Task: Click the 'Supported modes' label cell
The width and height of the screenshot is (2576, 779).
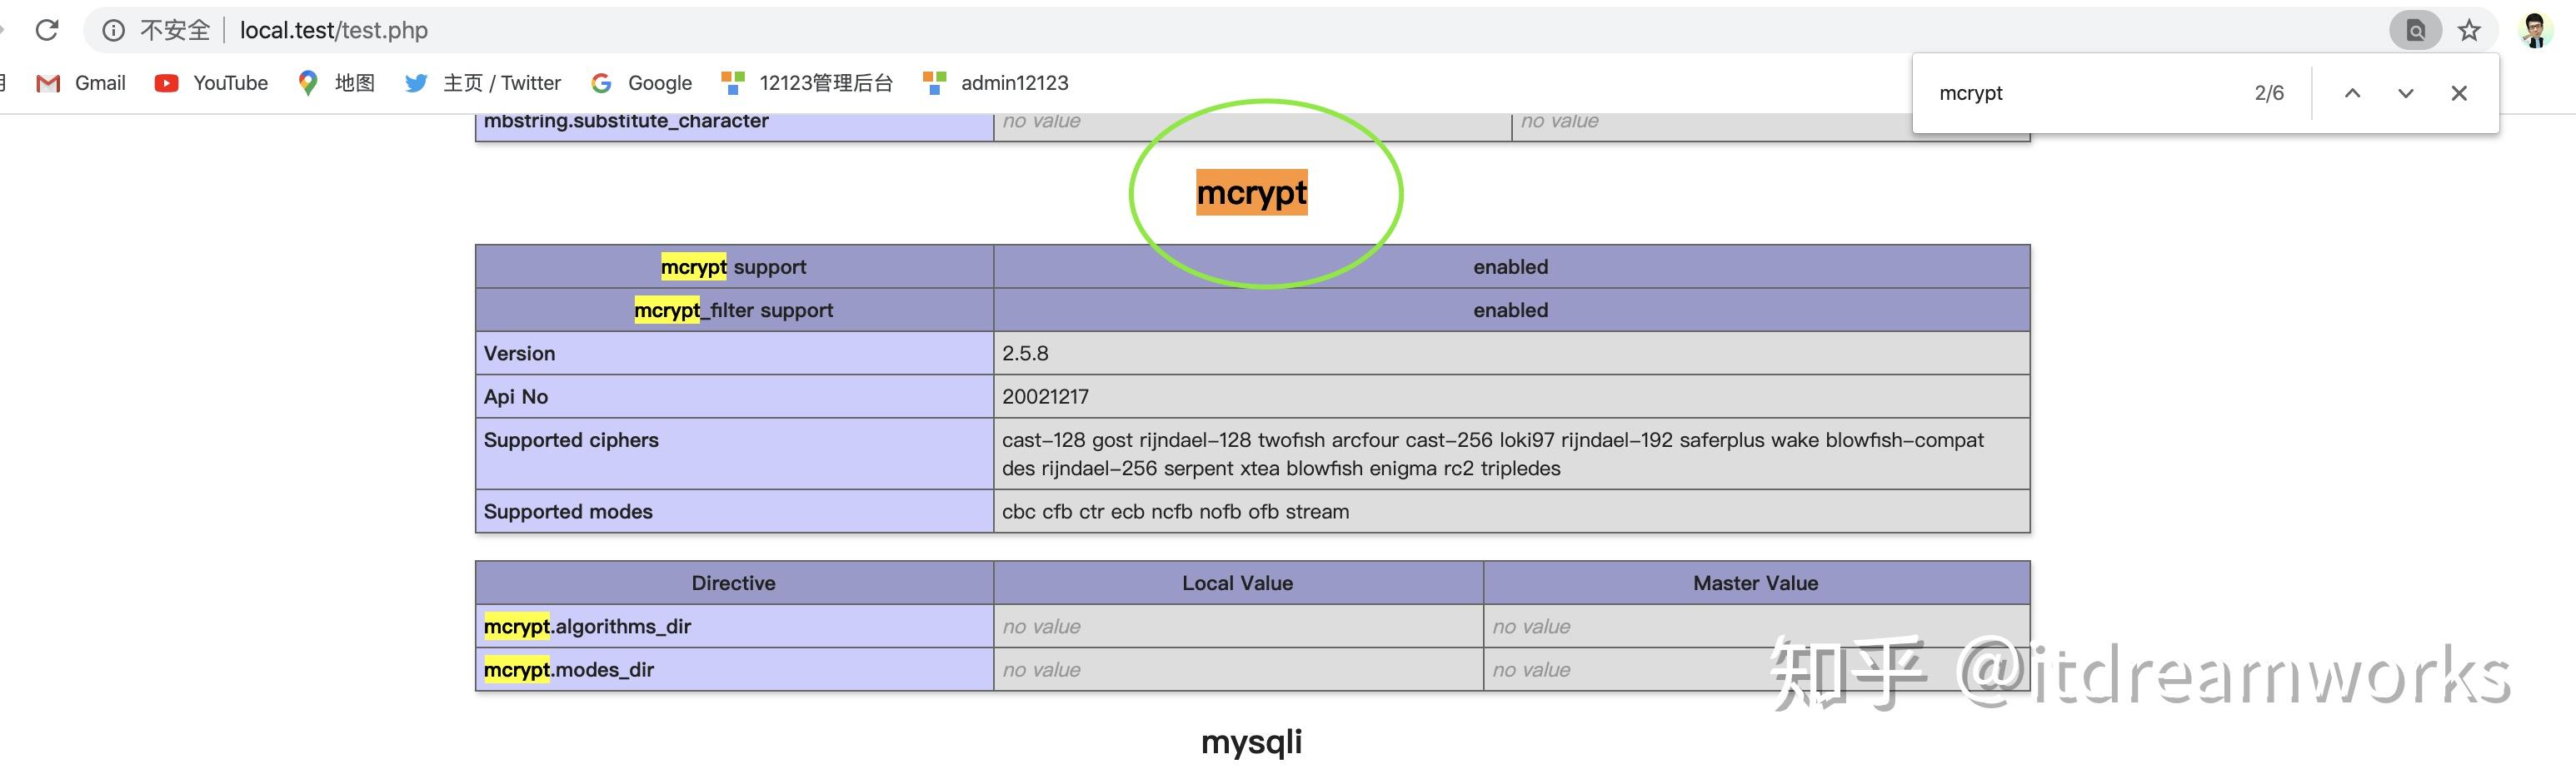Action: (734, 511)
